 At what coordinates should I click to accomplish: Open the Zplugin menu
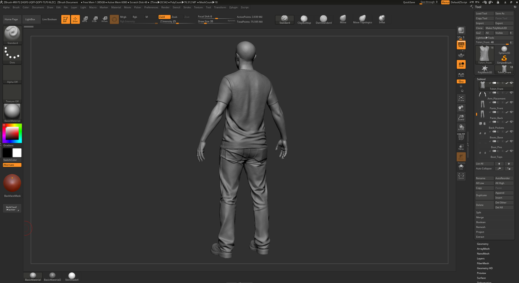[x=233, y=7]
